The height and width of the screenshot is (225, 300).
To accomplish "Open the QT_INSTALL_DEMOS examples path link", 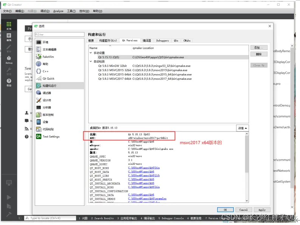I will [147, 199].
